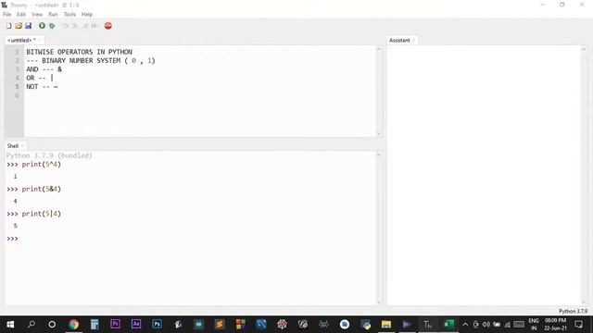Start debugging with the bug icon
Screen dimensions: 593x333
pos(52,26)
